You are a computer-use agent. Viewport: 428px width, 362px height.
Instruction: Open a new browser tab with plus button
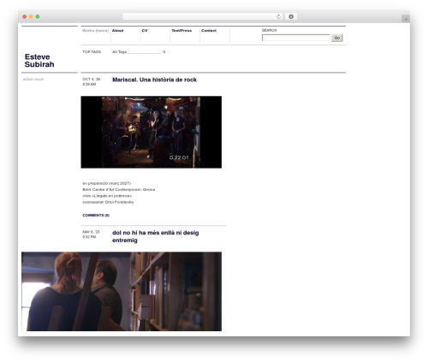tap(406, 19)
